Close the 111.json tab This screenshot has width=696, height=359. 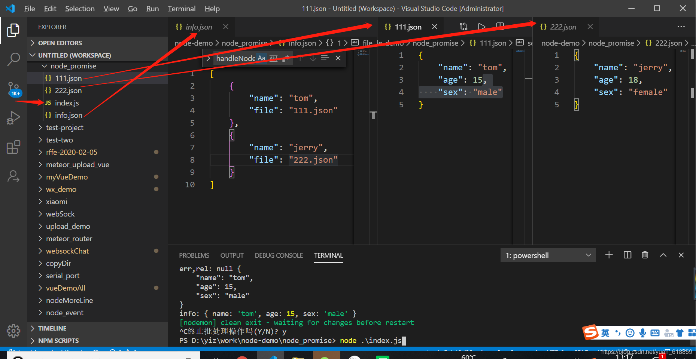coord(435,27)
